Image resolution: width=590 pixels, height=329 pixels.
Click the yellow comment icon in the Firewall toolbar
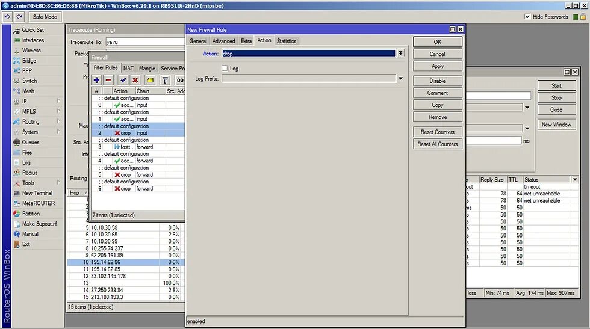[x=150, y=80]
